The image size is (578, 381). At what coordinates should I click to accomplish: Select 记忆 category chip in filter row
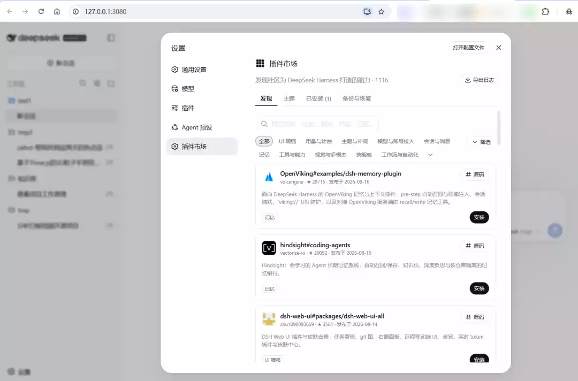point(264,155)
